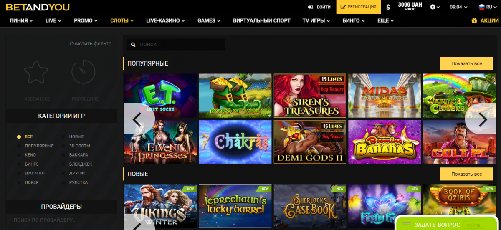This screenshot has height=230, width=501.
Task: Open Book of Oziris game
Action: tap(459, 200)
